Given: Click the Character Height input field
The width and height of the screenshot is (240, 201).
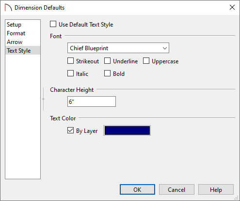Looking at the screenshot, I should (92, 101).
